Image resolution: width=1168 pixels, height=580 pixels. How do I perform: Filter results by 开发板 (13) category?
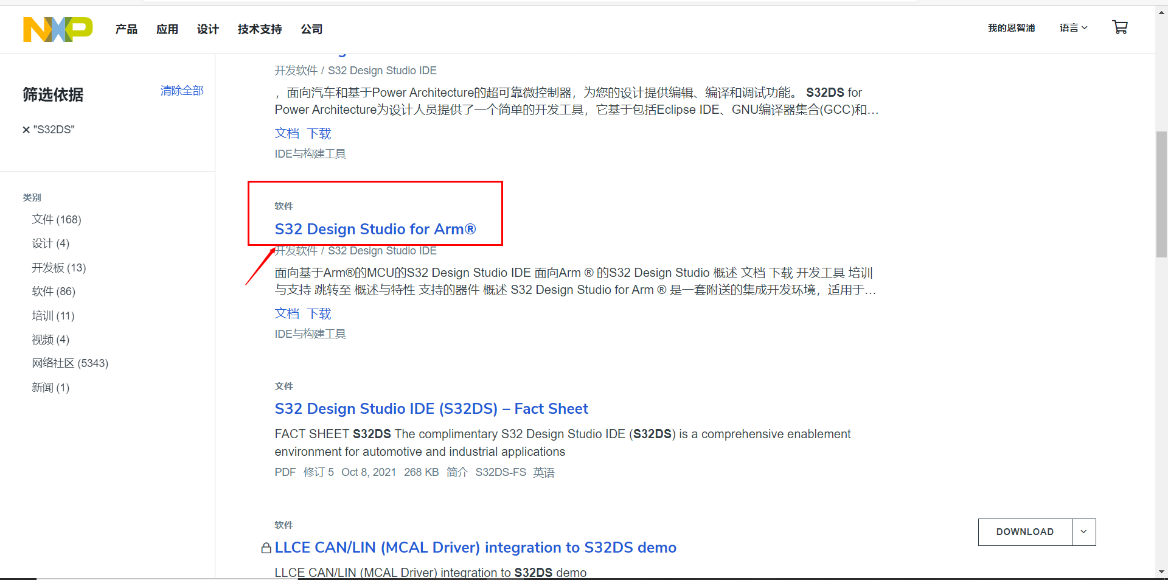[58, 267]
